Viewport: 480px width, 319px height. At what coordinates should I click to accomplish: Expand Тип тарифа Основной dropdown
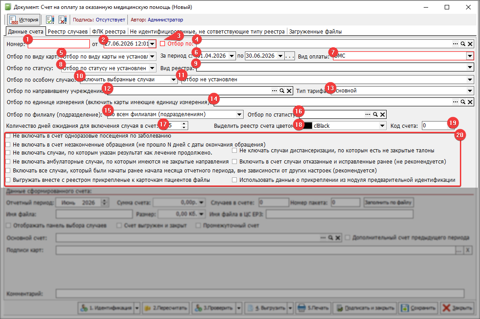[470, 91]
